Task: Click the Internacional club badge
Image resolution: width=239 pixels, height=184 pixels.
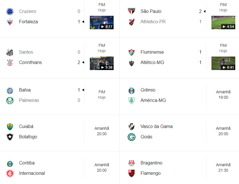Action: pyautogui.click(x=10, y=173)
